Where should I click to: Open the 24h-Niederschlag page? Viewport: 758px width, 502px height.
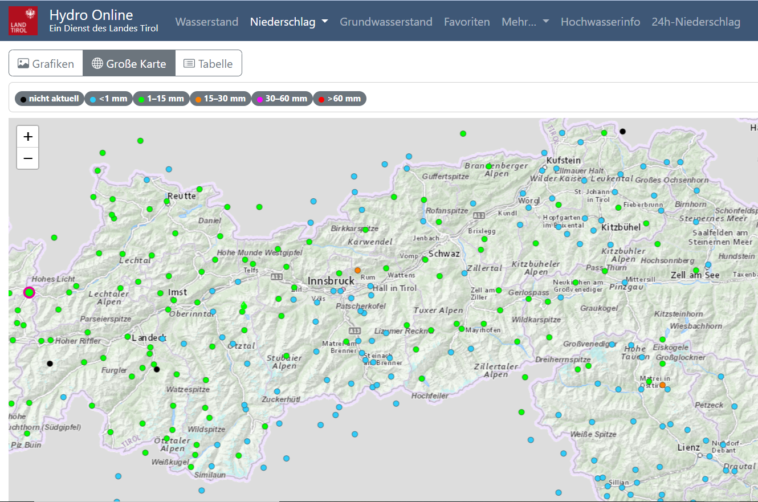point(696,22)
